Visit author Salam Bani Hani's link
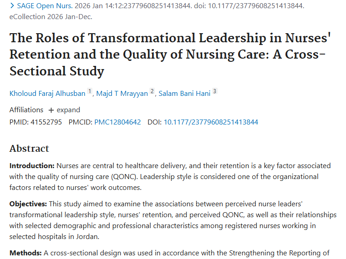 pos(184,94)
